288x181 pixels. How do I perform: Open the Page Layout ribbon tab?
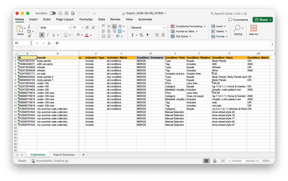pyautogui.click(x=65, y=19)
